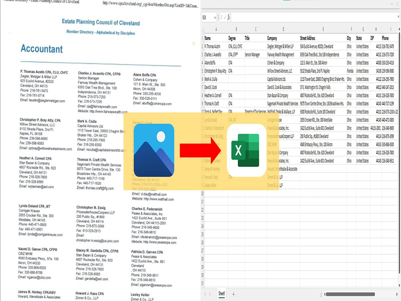Click 'Patricia D. Garven CPA' name in directory
This screenshot has width=401, height=301.
click(147, 252)
